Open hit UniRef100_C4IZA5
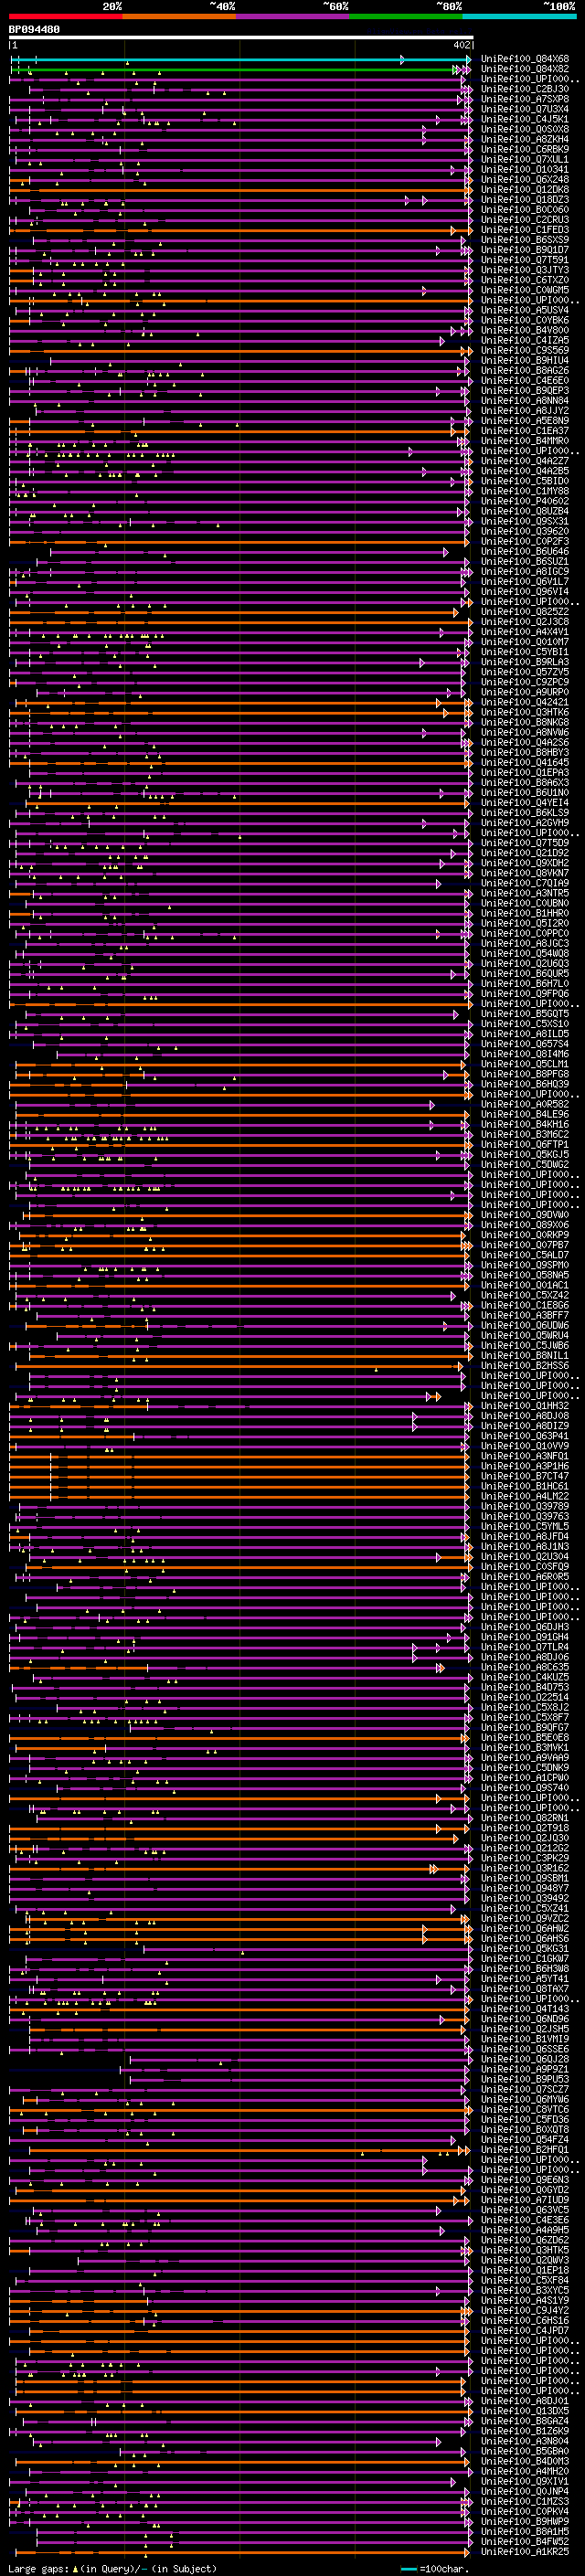 click(525, 340)
